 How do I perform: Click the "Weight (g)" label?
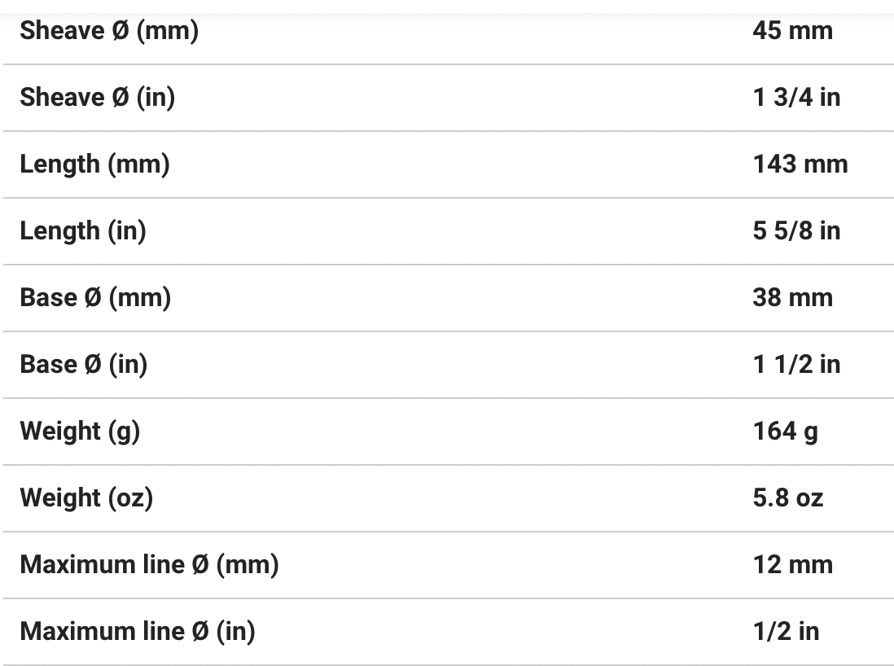[80, 432]
